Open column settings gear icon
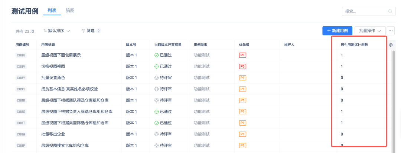The height and width of the screenshot is (153, 401). tap(391, 45)
